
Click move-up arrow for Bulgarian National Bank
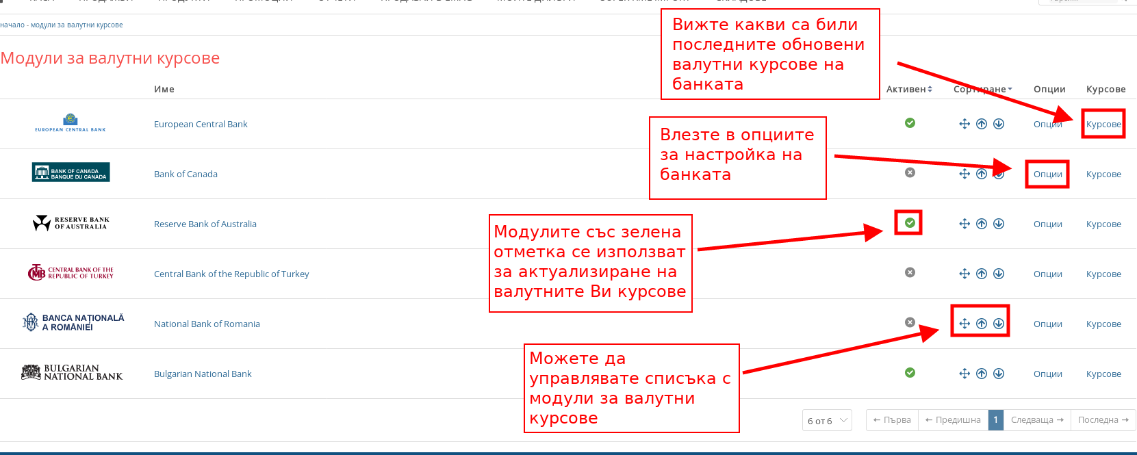coord(982,374)
